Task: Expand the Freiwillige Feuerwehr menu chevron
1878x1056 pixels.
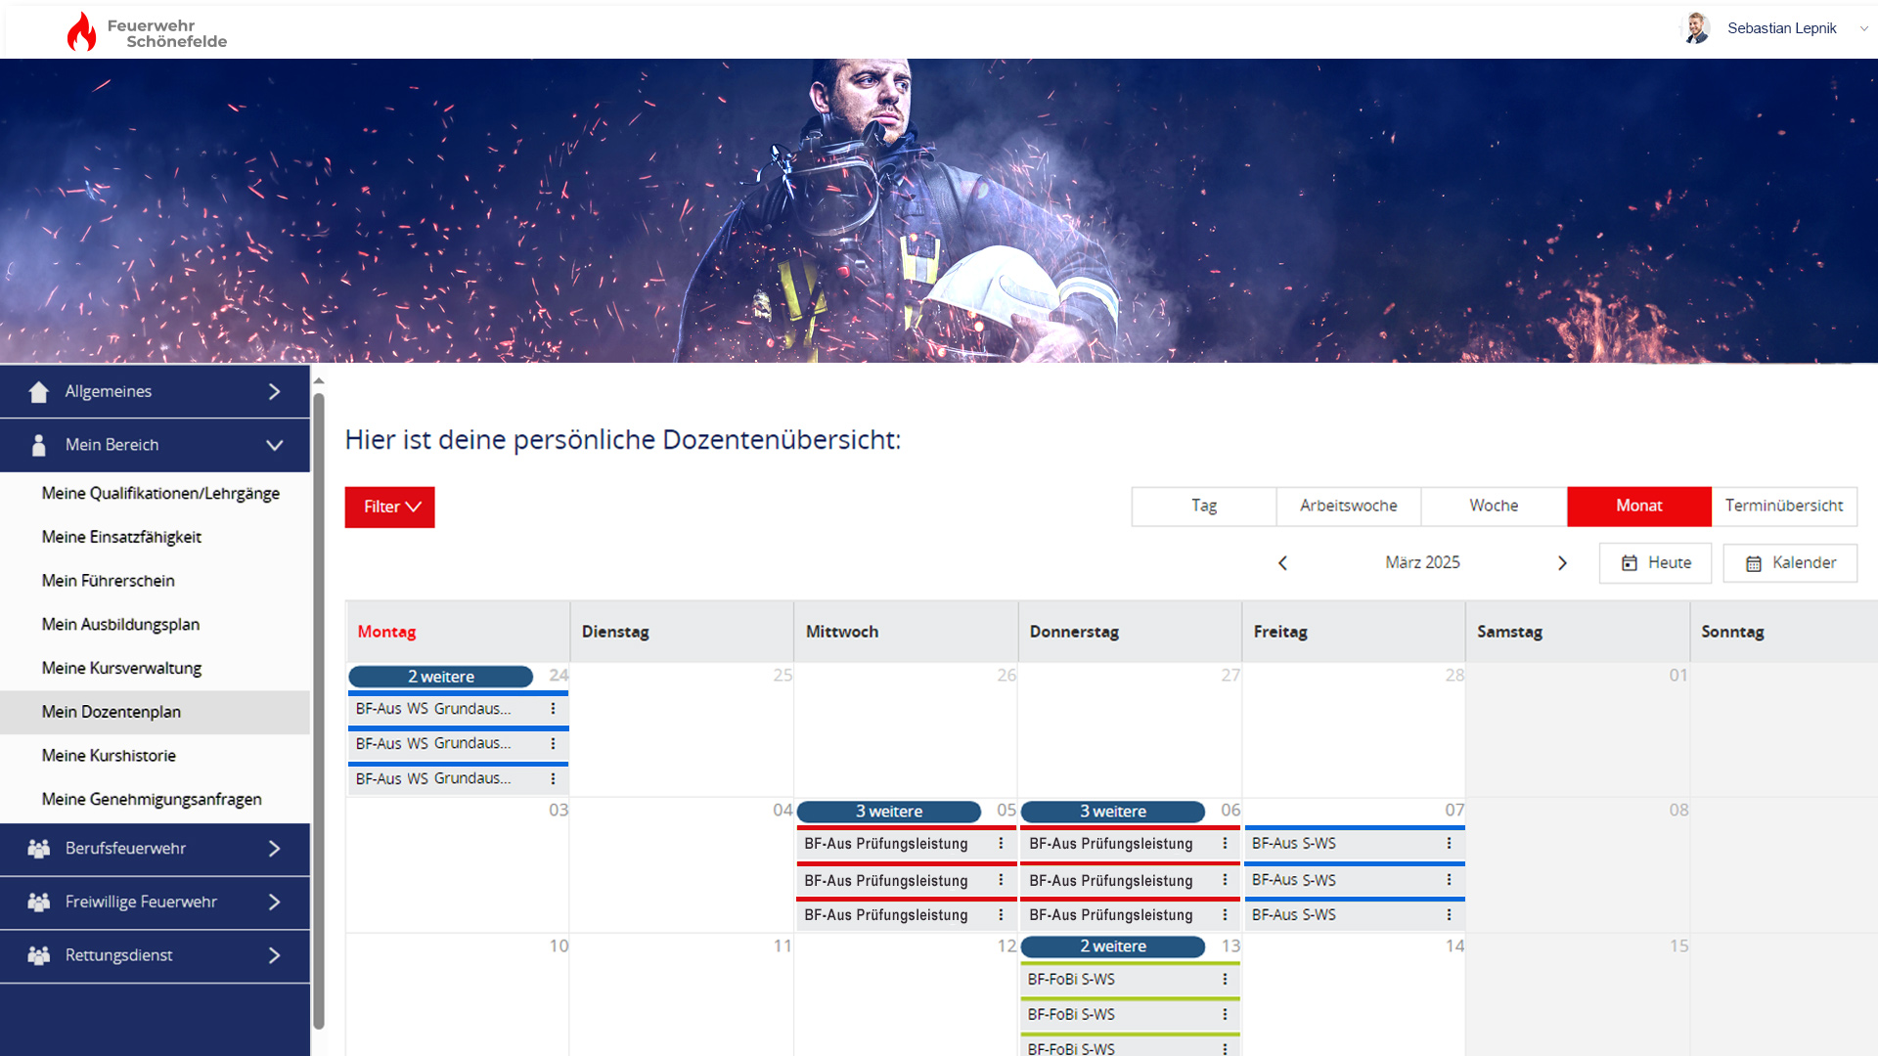Action: pyautogui.click(x=275, y=902)
